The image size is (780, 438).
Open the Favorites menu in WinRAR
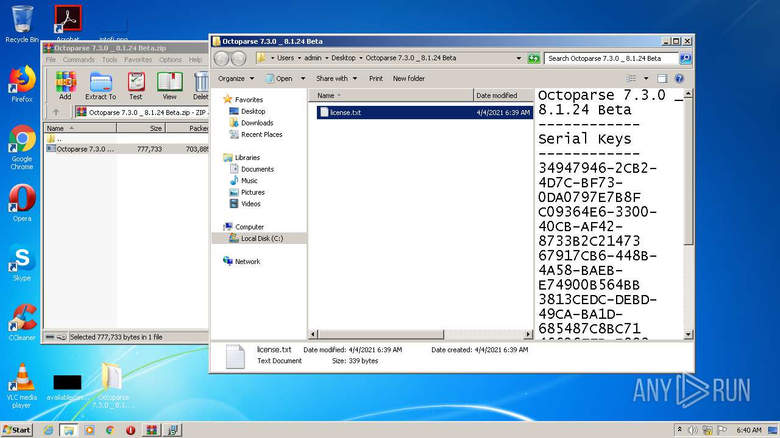[138, 60]
